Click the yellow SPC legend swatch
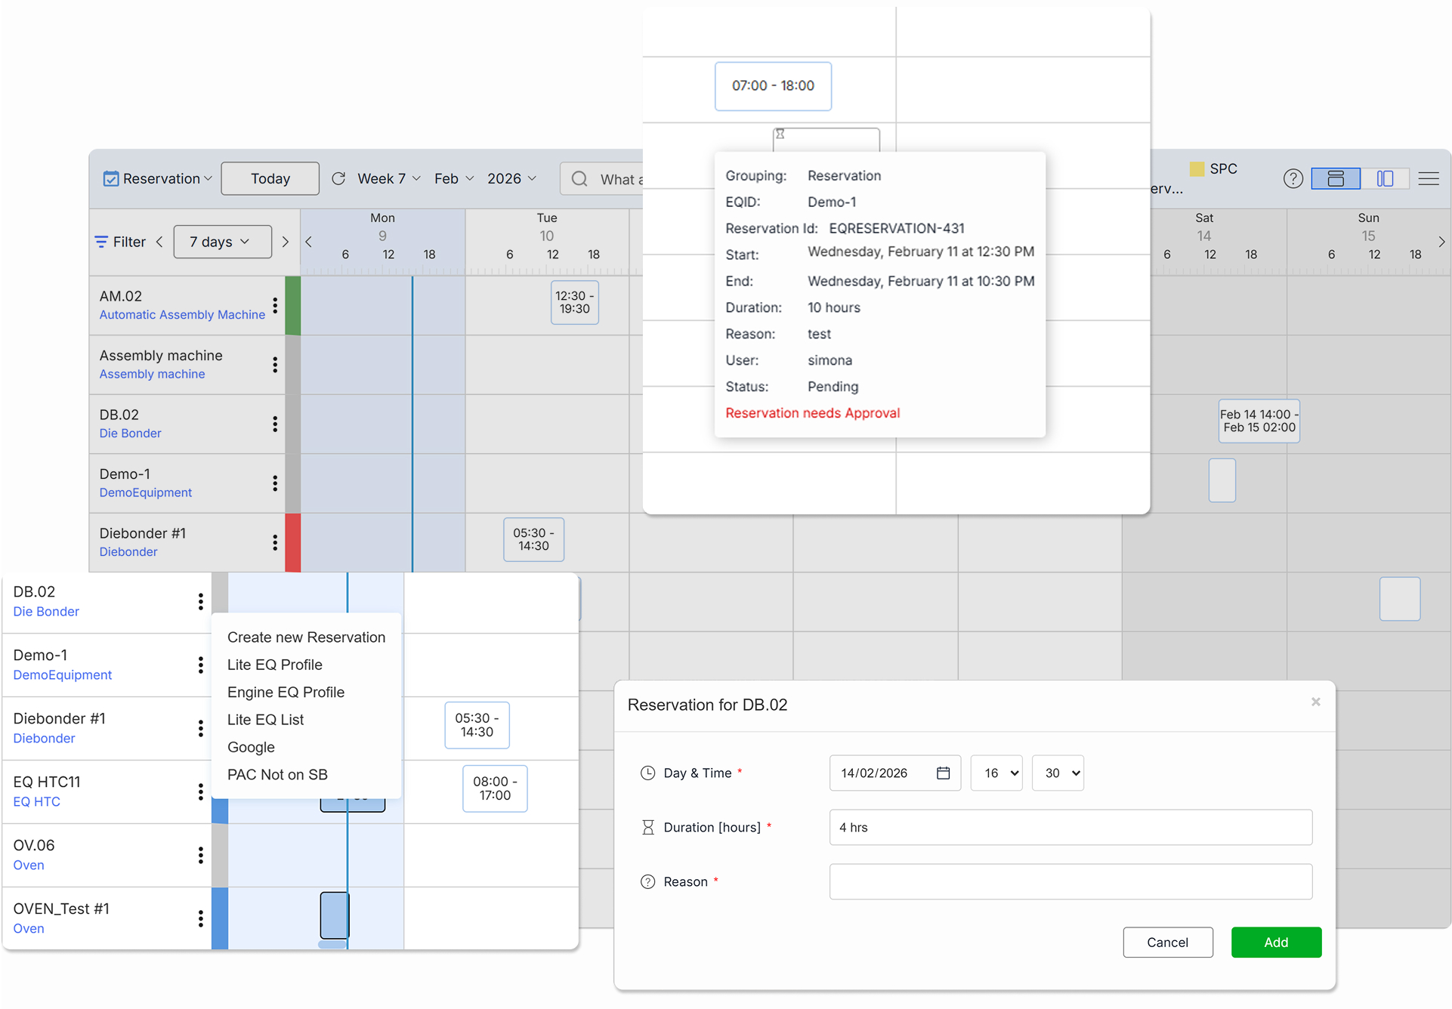The height and width of the screenshot is (1009, 1452). pos(1197,168)
